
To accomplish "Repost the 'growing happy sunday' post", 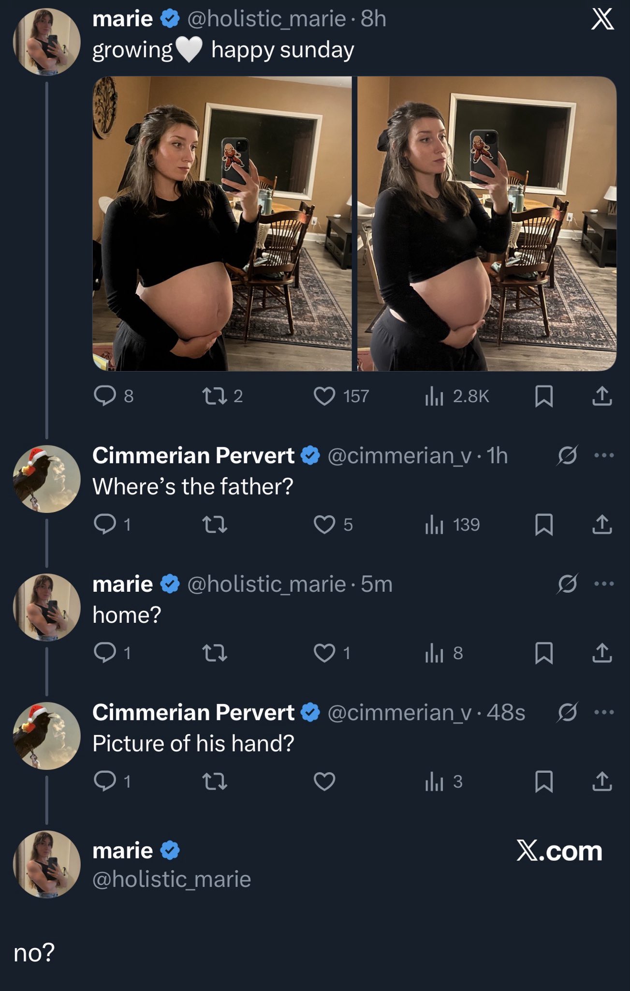I will [215, 396].
